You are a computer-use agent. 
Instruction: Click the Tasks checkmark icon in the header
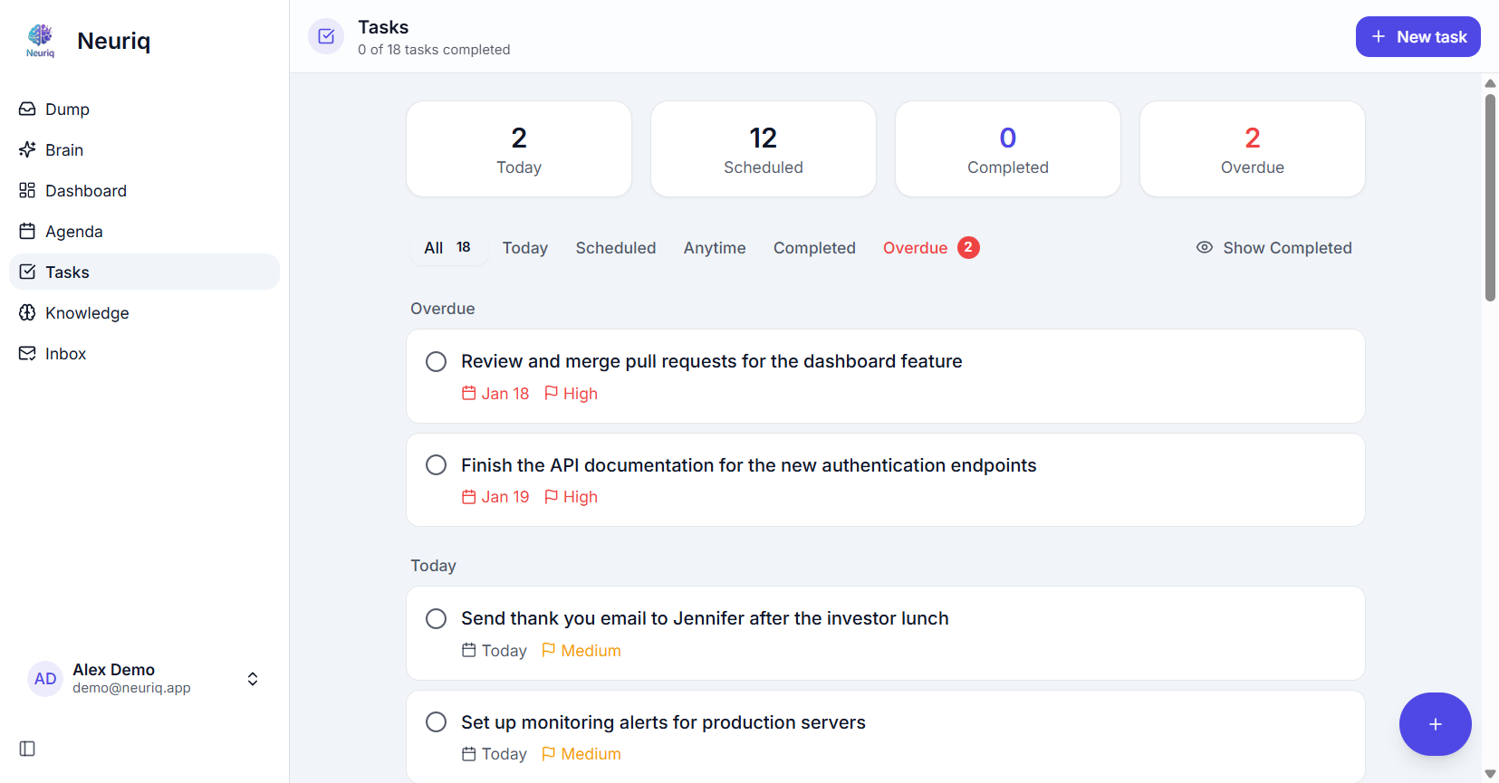[326, 36]
